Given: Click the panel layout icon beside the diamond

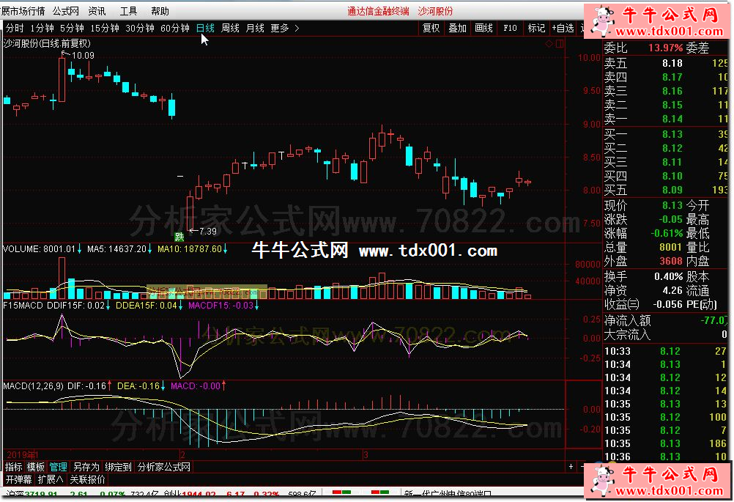Looking at the screenshot, I should [x=559, y=43].
